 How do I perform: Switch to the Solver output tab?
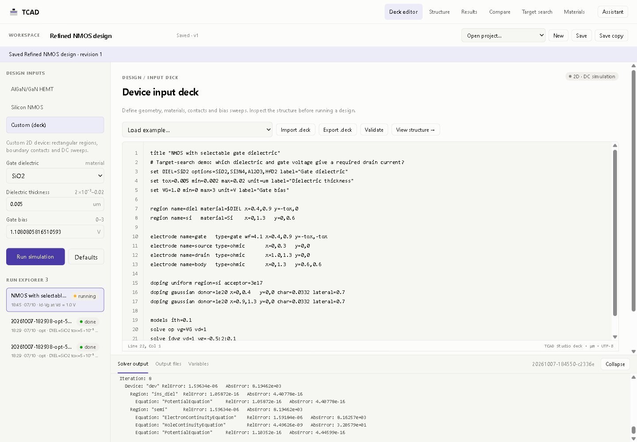[x=133, y=364]
